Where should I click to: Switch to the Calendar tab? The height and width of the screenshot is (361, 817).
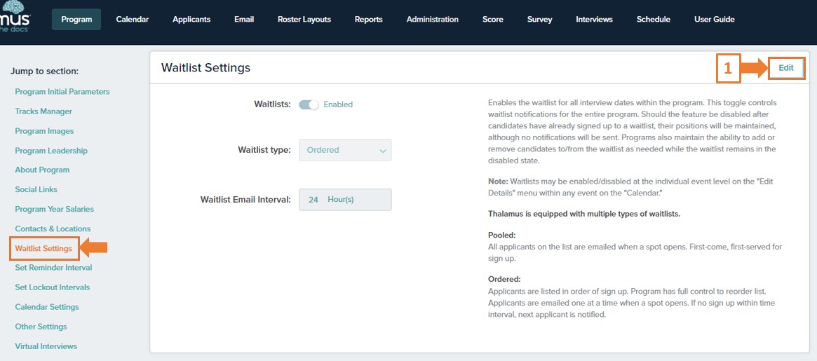coord(133,19)
